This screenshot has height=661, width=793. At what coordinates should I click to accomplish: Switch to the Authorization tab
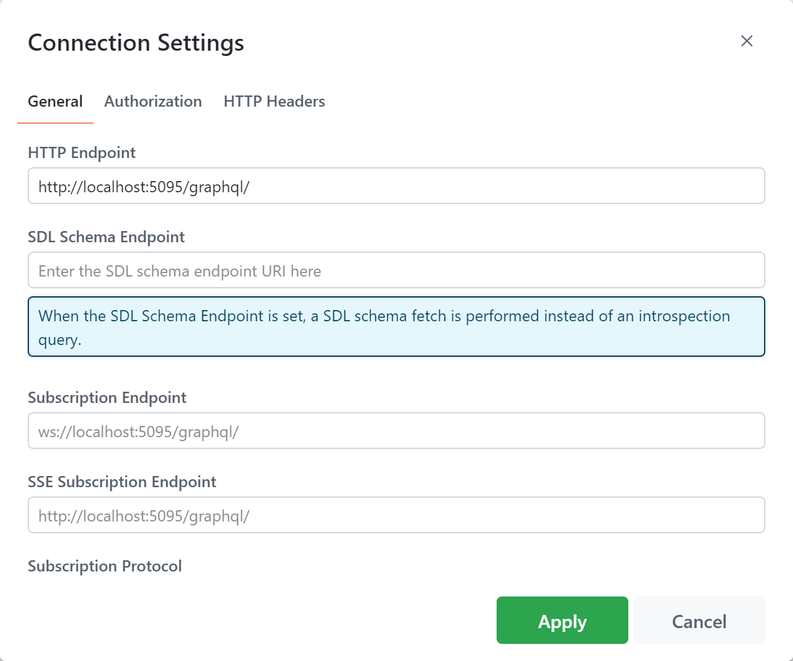153,101
